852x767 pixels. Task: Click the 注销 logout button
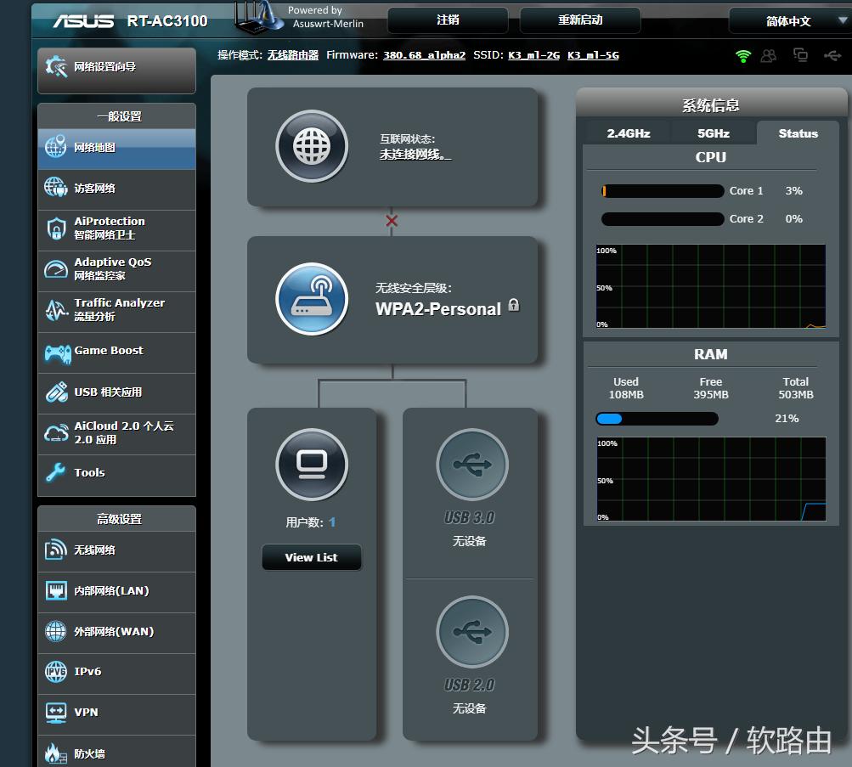[448, 20]
